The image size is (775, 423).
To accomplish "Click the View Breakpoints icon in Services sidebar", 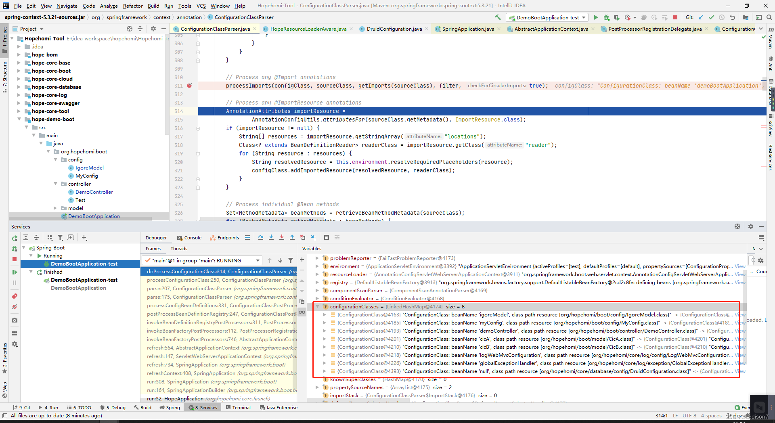I will (15, 296).
